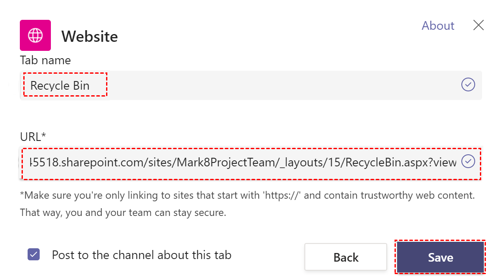This screenshot has height=278, width=498.
Task: Place cursor on "Recycle Bin" text
Action: point(60,85)
